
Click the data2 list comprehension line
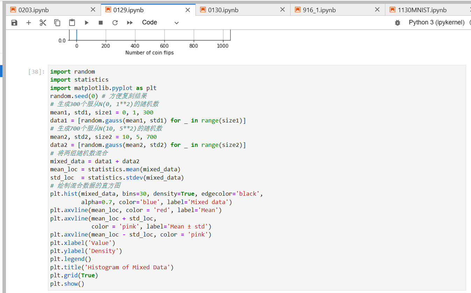[x=148, y=145]
